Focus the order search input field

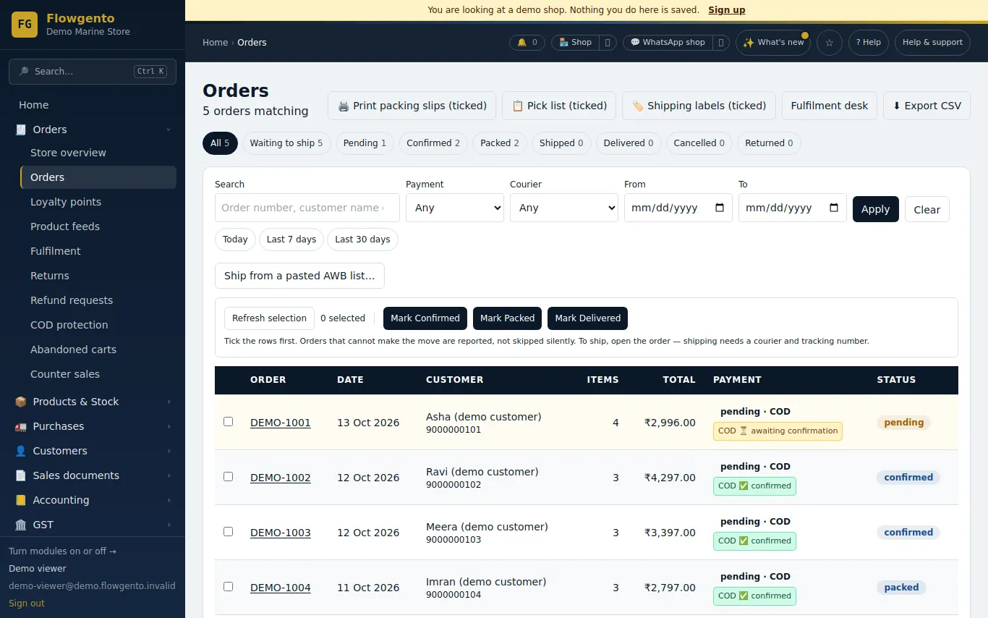point(307,208)
